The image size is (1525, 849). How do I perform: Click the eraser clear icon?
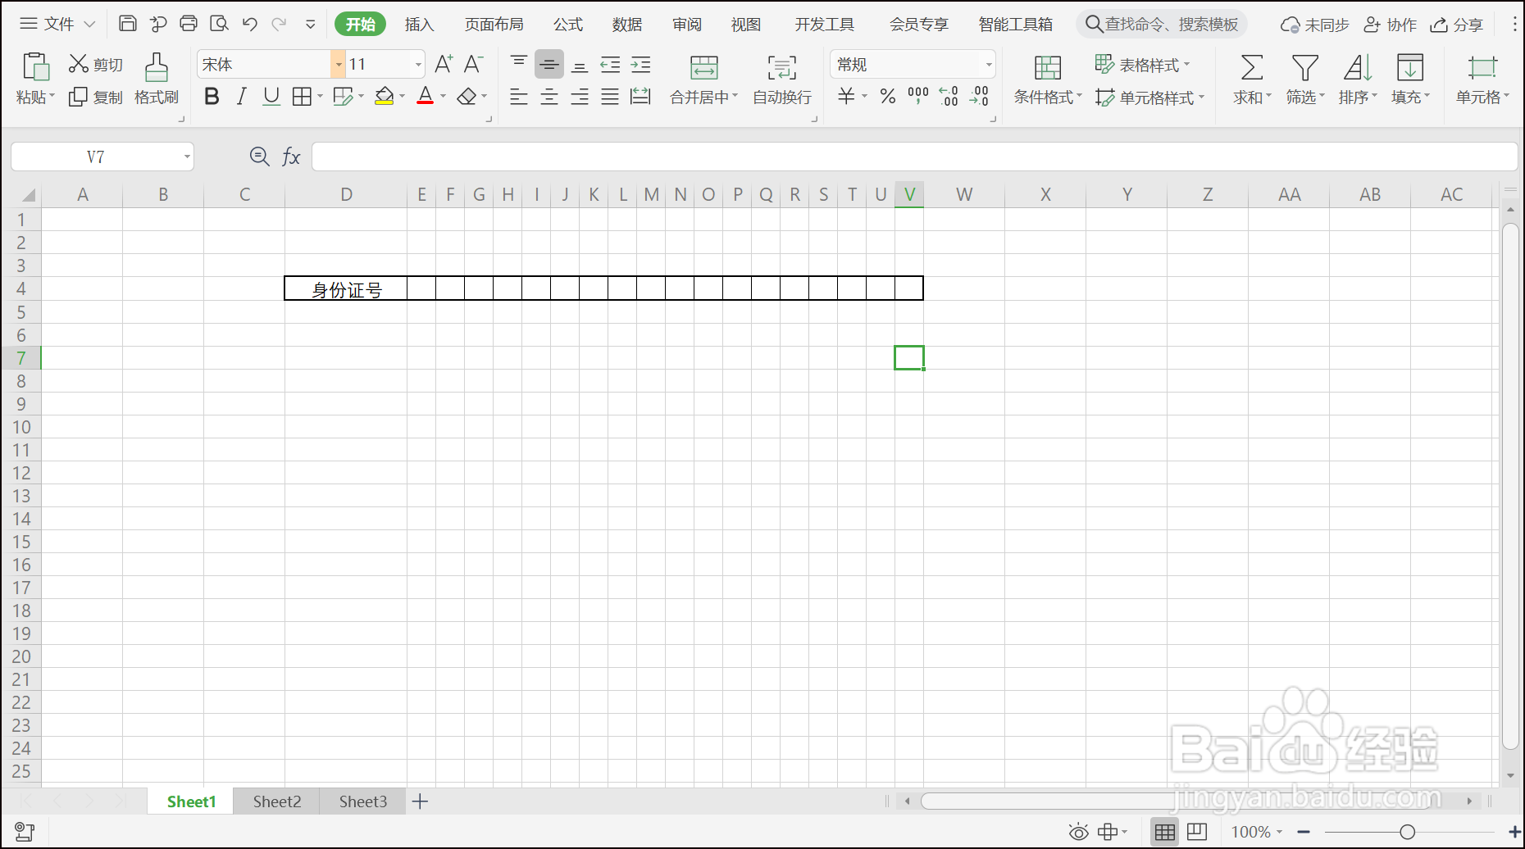click(x=467, y=97)
